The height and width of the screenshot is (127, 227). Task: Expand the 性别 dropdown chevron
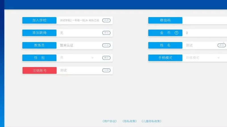[x=93, y=58]
